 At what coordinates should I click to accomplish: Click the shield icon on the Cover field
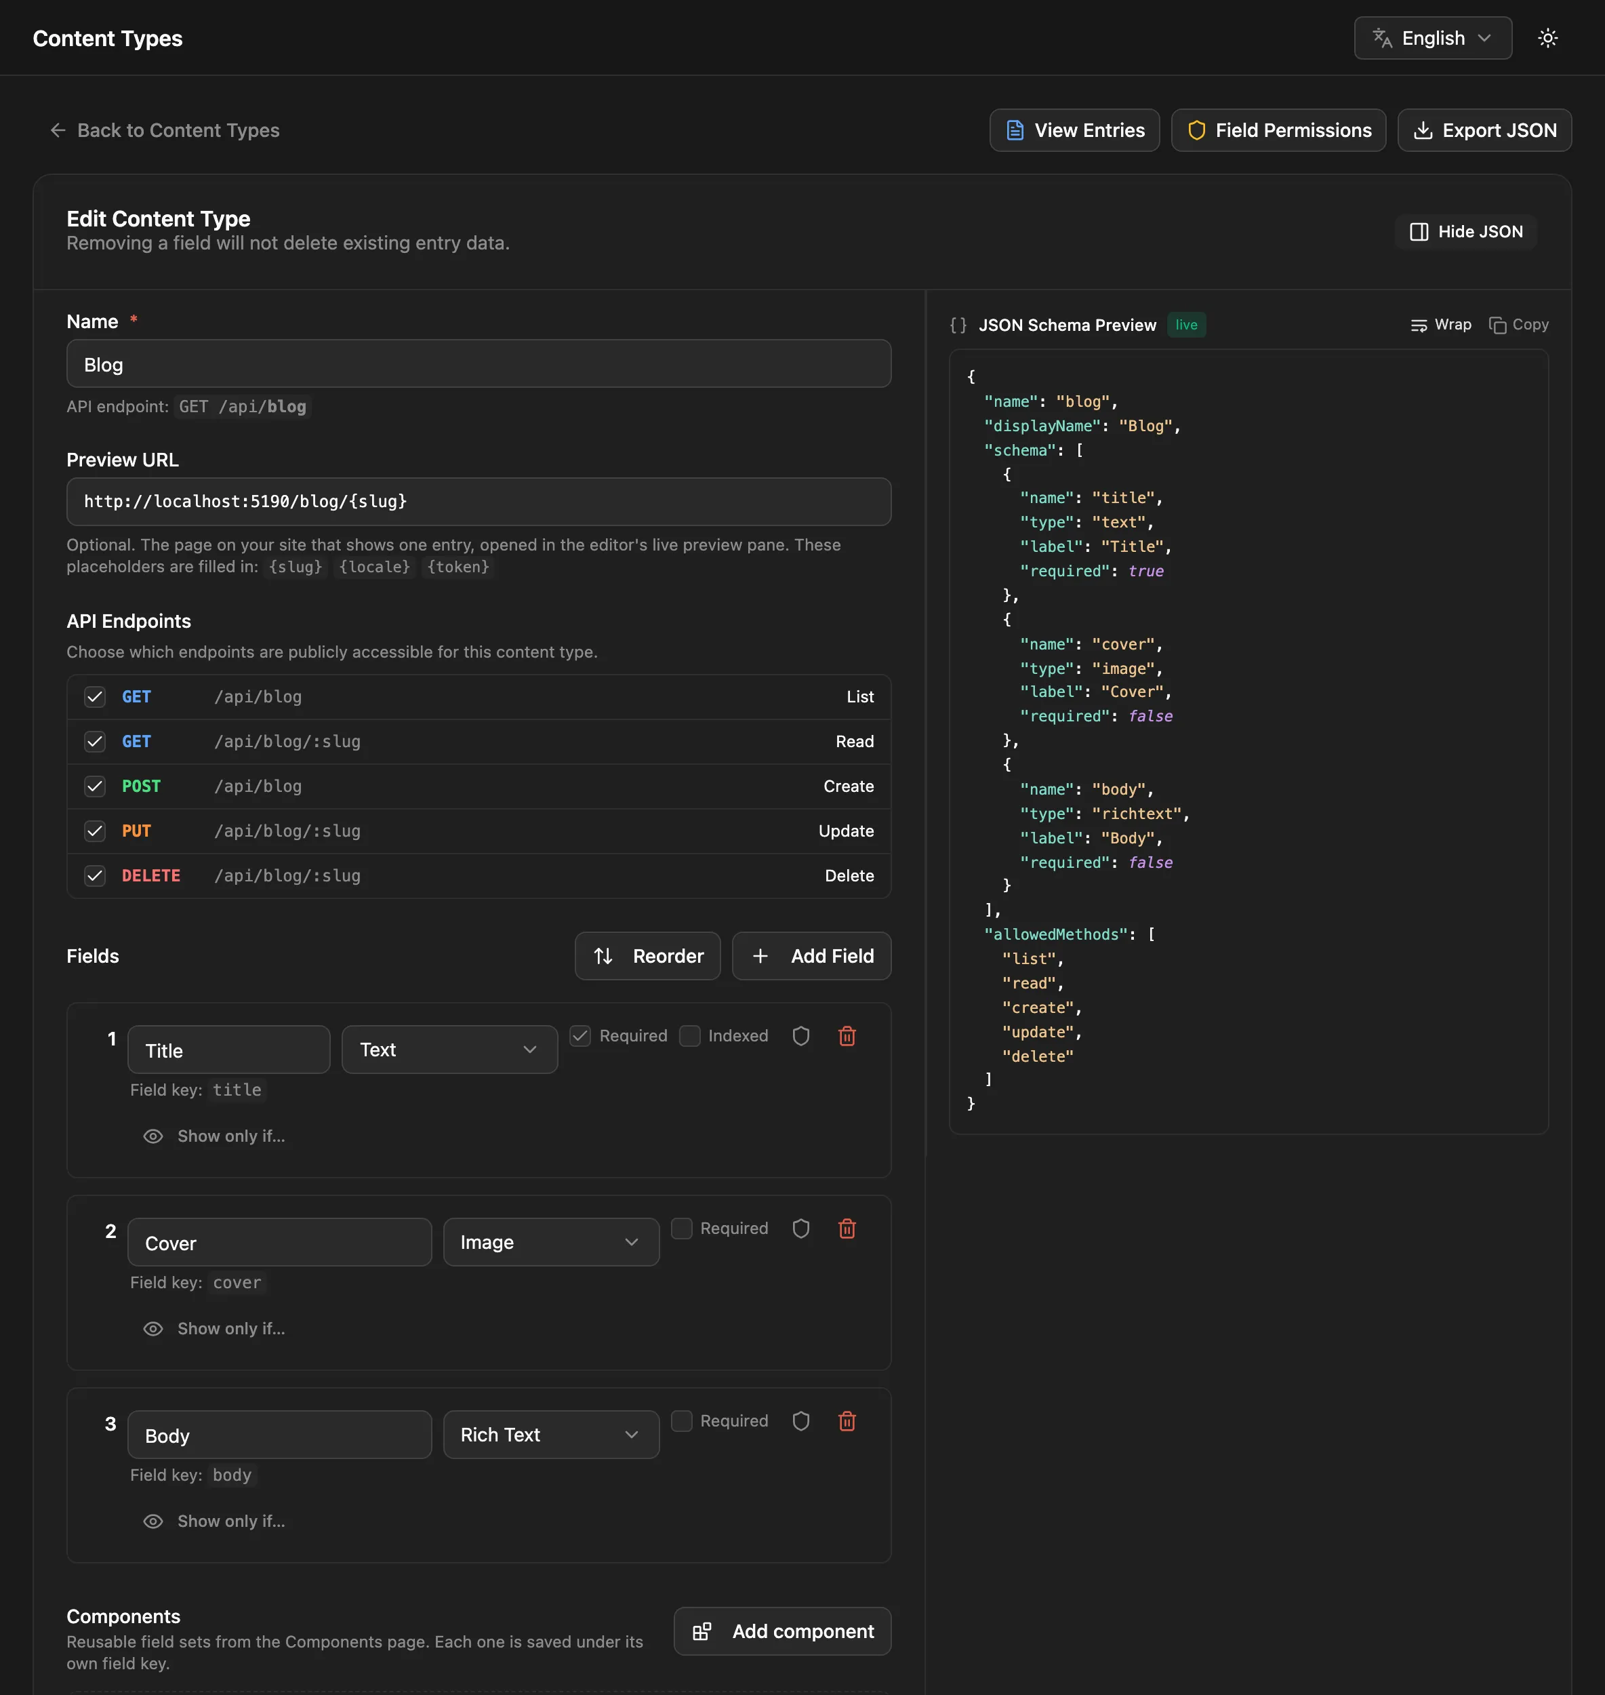pos(800,1229)
